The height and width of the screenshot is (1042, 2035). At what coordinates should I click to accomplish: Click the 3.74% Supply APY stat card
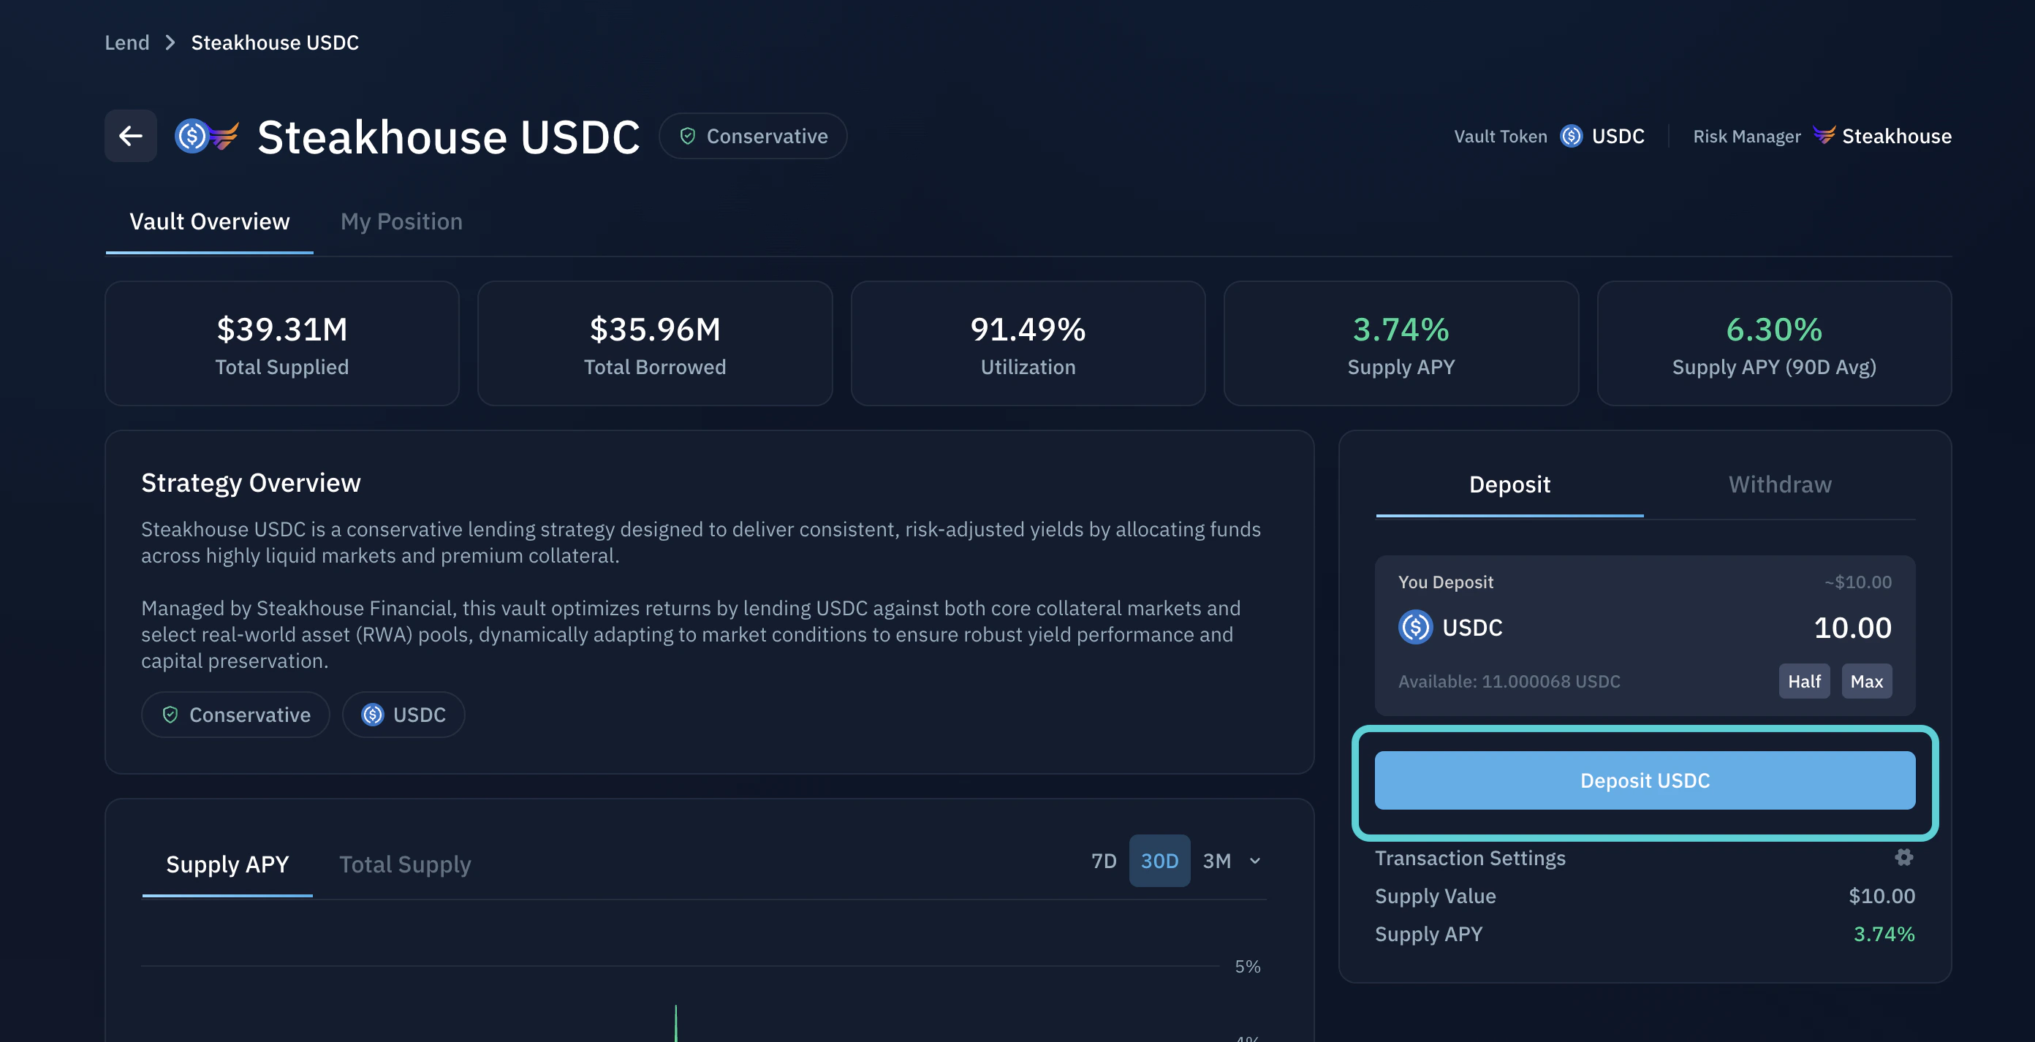tap(1401, 343)
